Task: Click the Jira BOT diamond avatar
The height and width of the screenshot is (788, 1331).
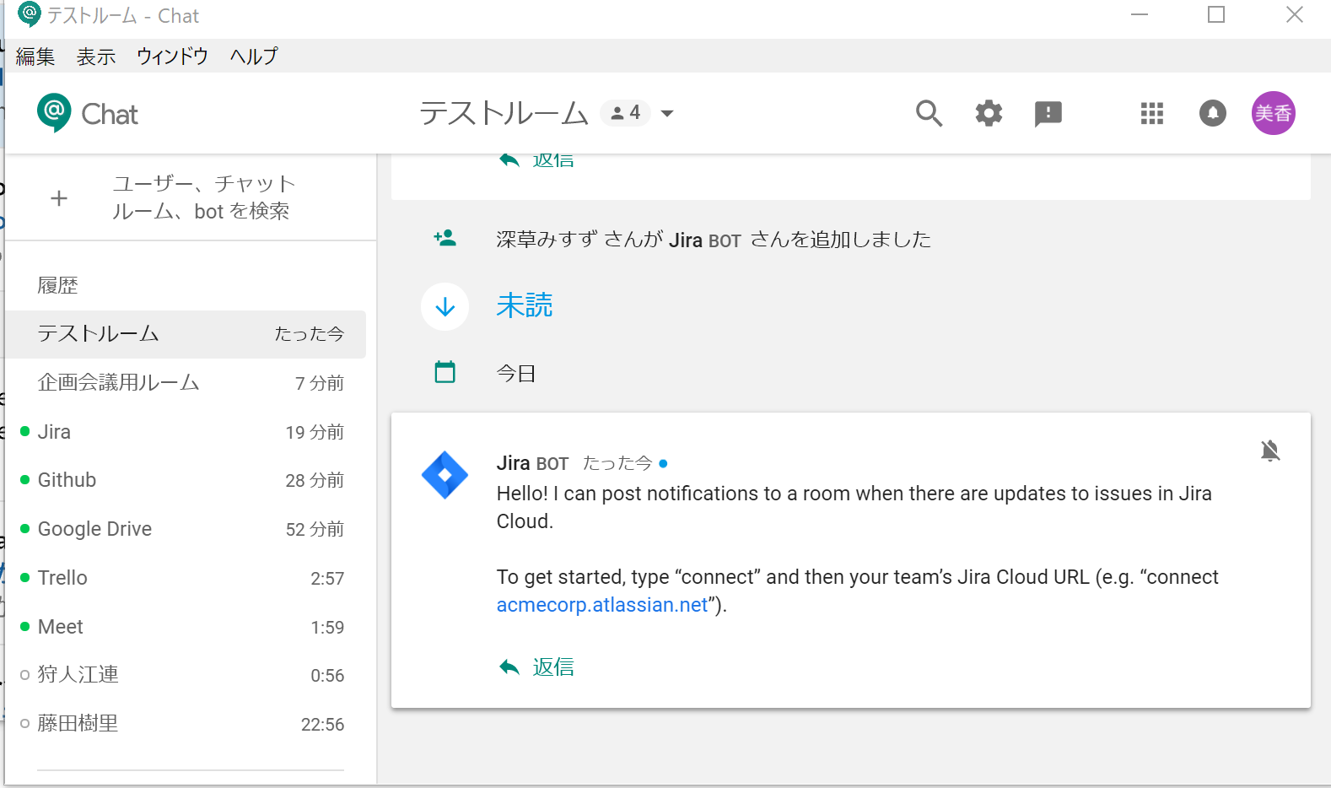Action: 445,475
